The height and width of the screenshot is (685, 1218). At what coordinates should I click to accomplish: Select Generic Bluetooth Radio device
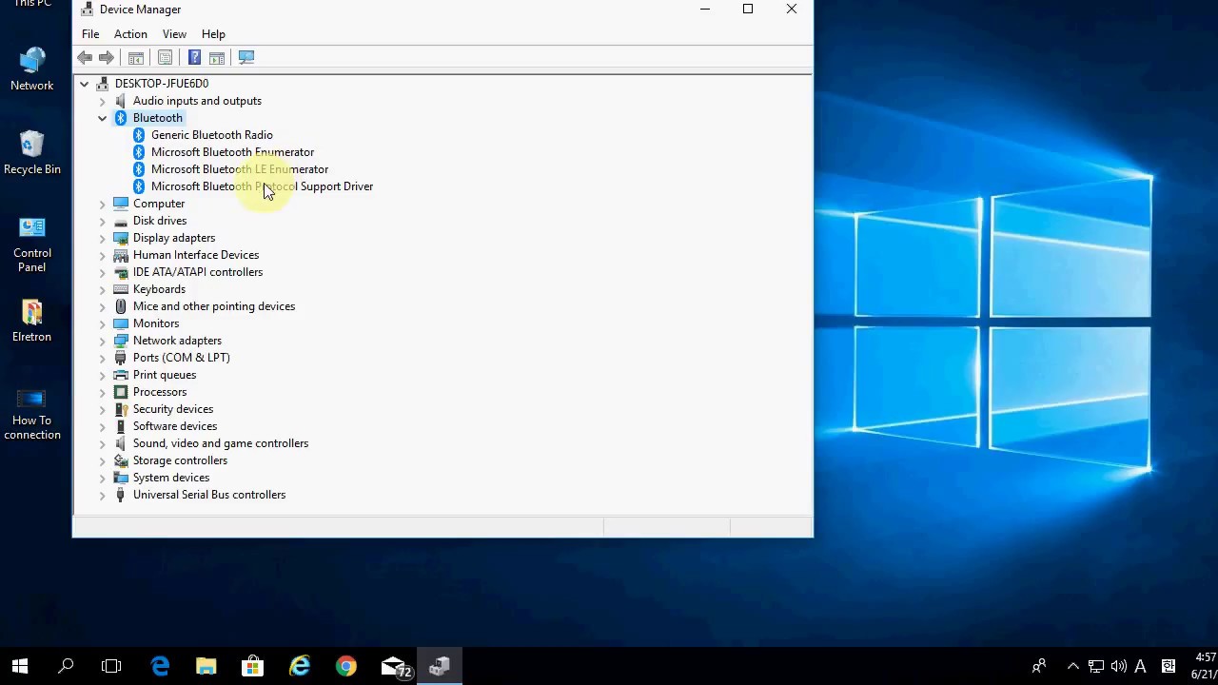coord(211,135)
